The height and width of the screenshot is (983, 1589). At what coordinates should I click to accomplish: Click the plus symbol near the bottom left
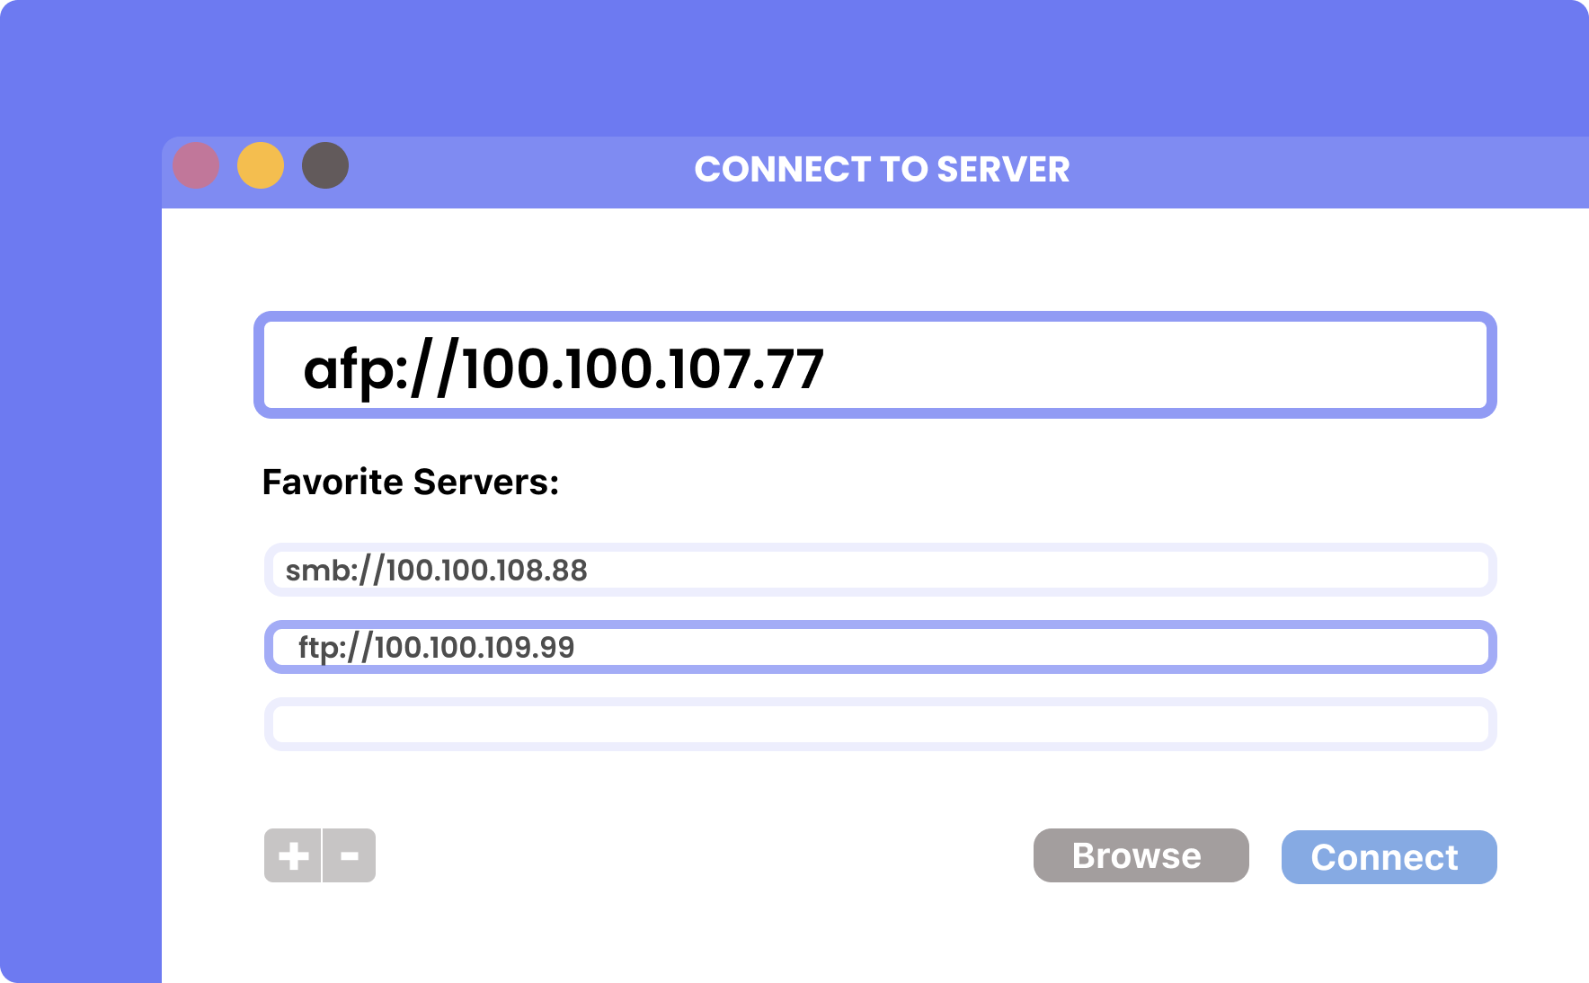point(293,855)
